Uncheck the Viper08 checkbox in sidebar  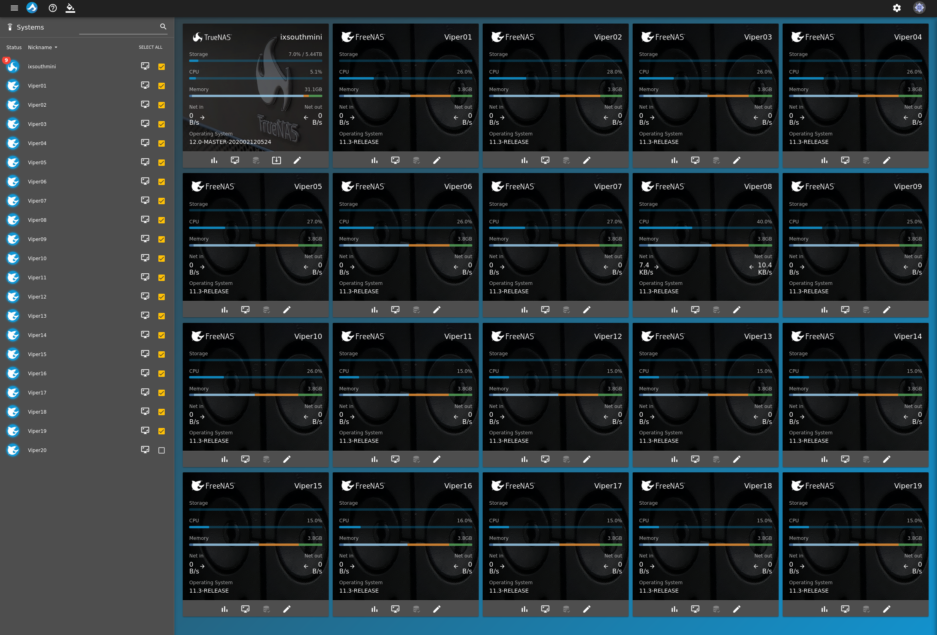point(162,221)
